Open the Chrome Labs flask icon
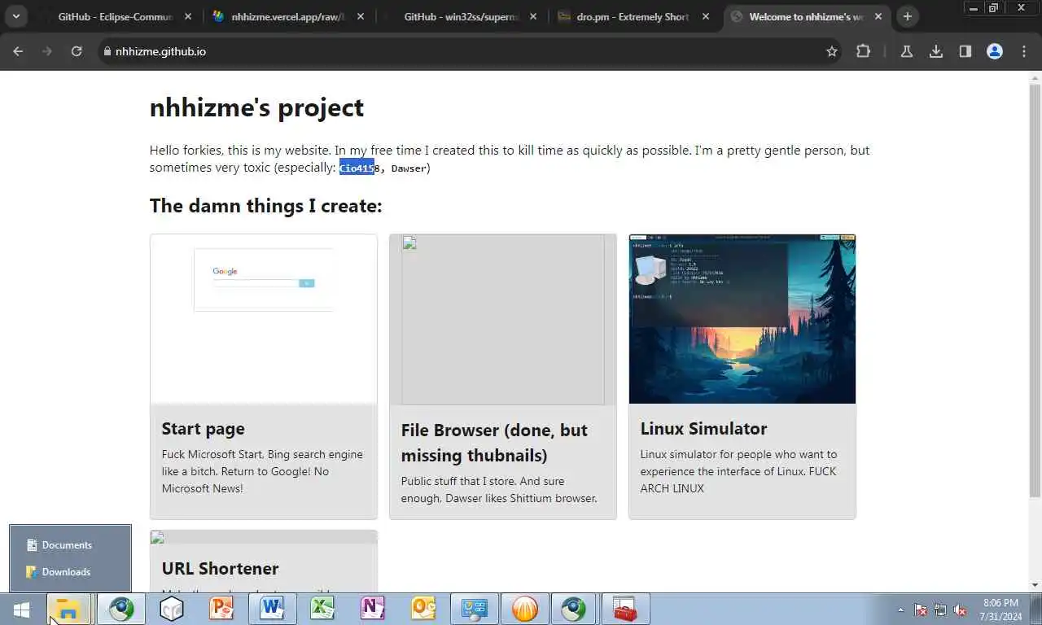Screen dimensions: 1042x625 (906, 51)
